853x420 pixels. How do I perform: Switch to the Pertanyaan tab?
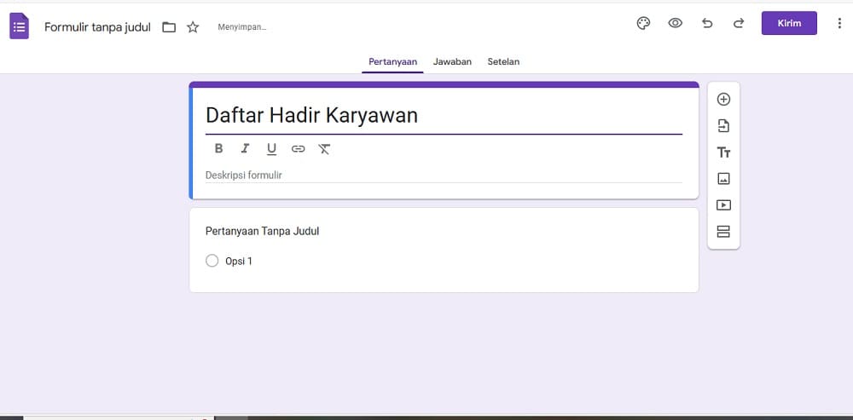point(392,62)
